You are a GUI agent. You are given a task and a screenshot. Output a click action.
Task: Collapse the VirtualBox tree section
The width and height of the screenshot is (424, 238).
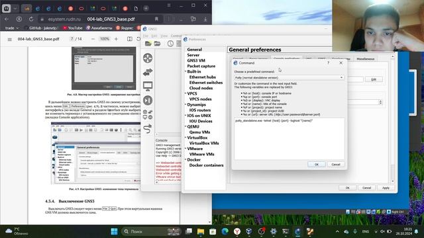click(185, 138)
